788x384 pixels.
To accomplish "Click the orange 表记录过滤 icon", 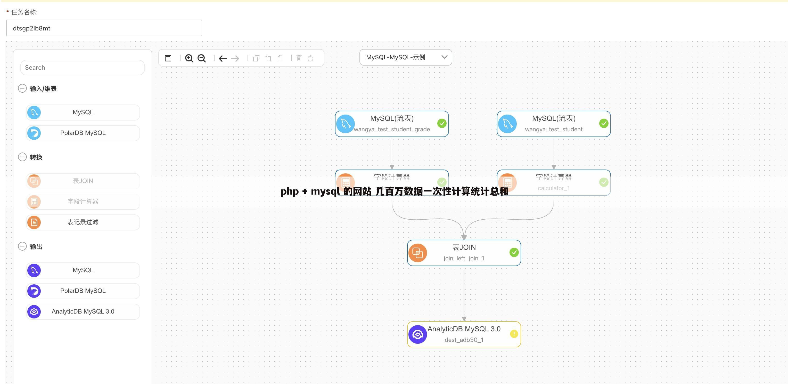I will (x=34, y=222).
